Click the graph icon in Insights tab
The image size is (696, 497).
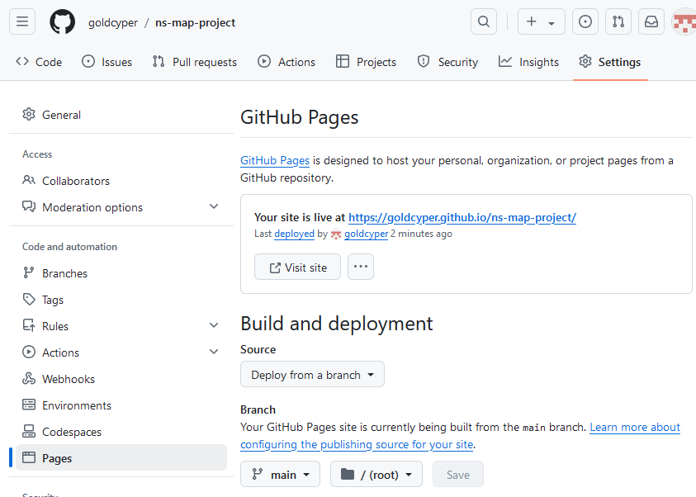505,61
